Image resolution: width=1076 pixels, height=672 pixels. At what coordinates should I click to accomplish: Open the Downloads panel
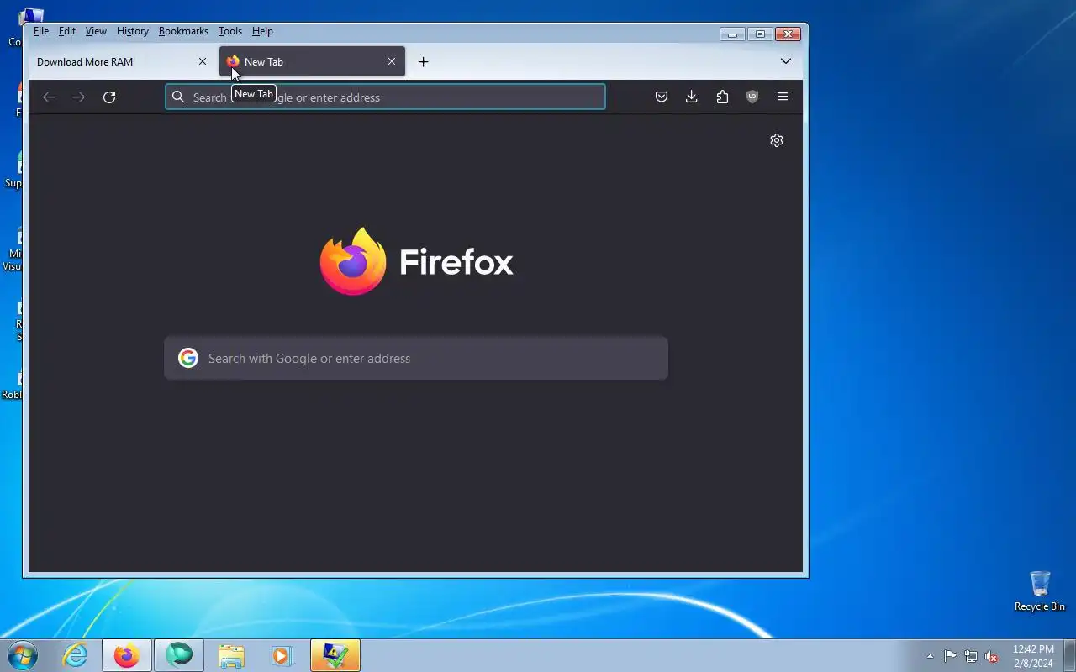click(x=692, y=97)
